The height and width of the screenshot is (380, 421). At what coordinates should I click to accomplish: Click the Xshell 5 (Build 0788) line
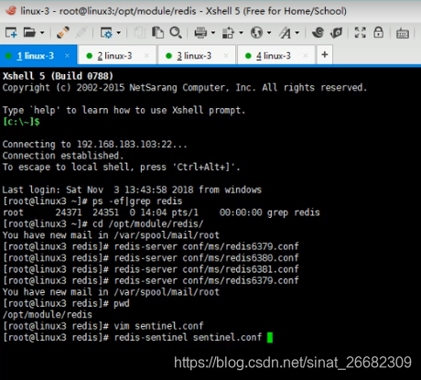58,76
